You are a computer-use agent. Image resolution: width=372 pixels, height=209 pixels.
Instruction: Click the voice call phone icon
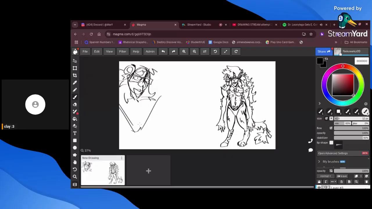[310, 141]
